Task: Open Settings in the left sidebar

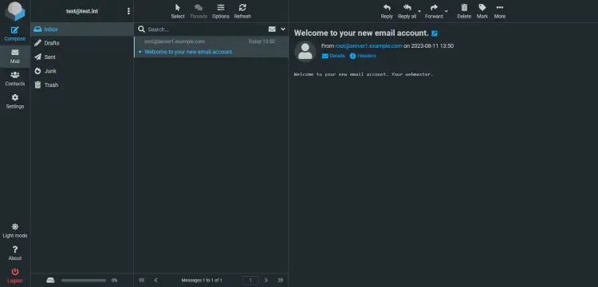Action: coord(15,101)
